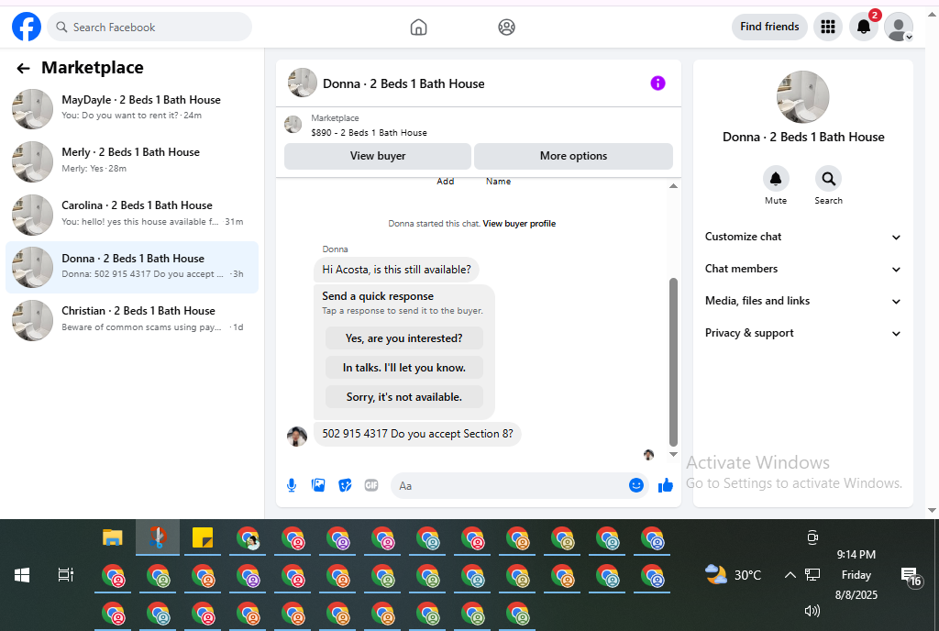This screenshot has height=631, width=939.
Task: Click the message 'Hi Acosta, is this still available?'
Action: tap(396, 270)
